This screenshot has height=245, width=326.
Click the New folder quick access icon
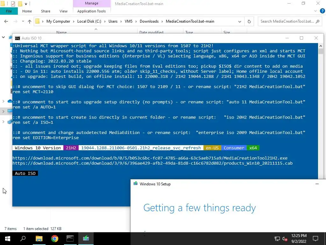tap(20, 4)
